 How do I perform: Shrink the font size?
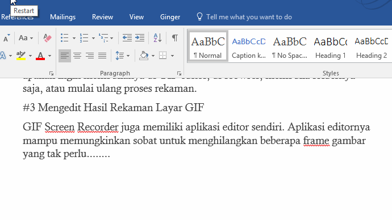coord(6,38)
